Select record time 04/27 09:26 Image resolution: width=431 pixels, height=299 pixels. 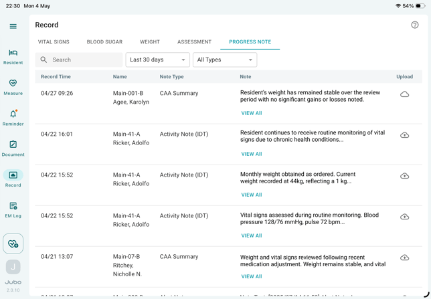pos(57,93)
